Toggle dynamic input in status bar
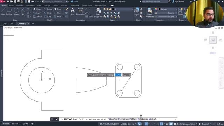The width and height of the screenshot is (224, 126). (139, 124)
